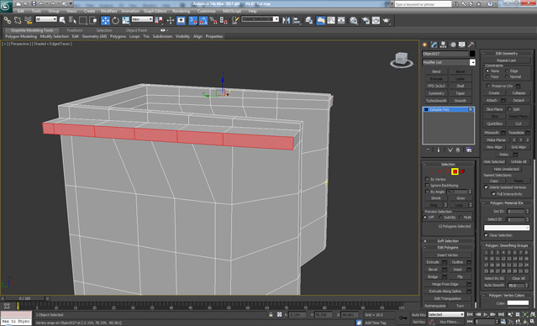Expand the Soft Selection rollout
Viewport: 537px width, 326px height.
pyautogui.click(x=448, y=241)
